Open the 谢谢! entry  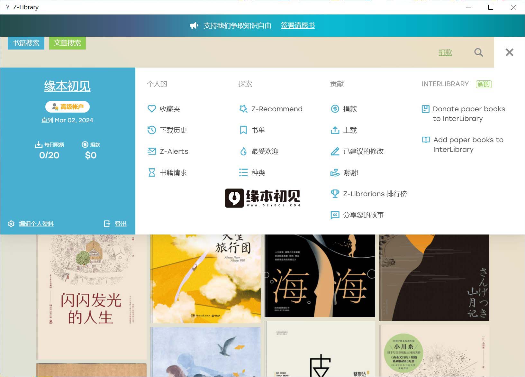345,172
